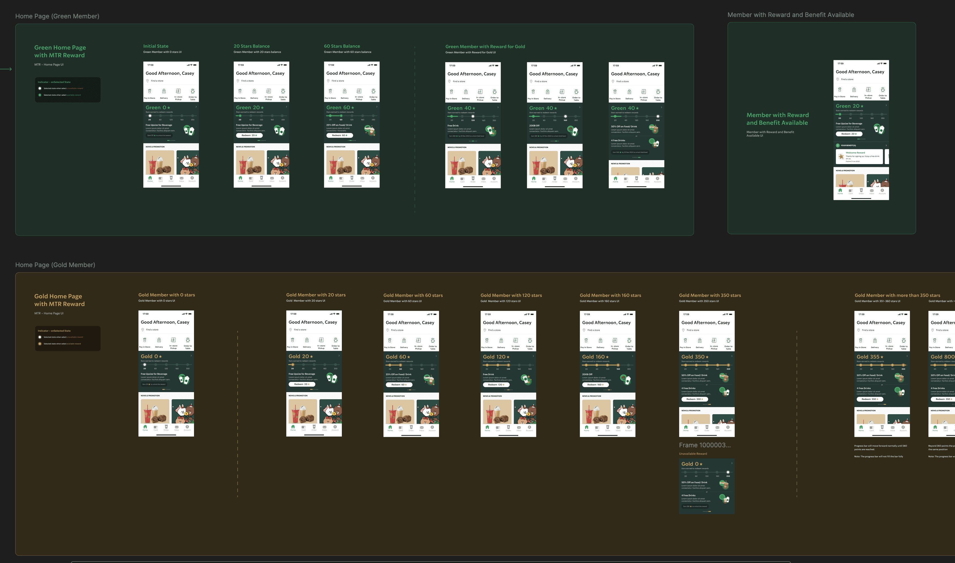Image resolution: width=955 pixels, height=563 pixels.
Task: Click Home icon in Member with Reward and Benefit mockup
Action: [840, 190]
